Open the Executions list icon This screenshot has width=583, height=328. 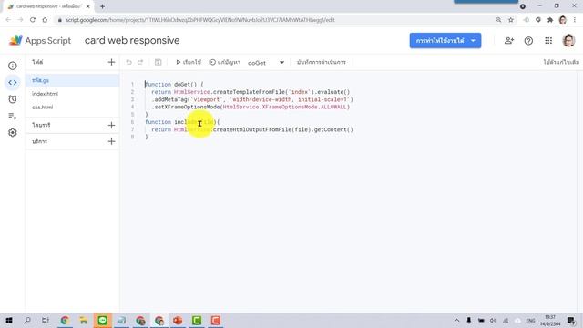pyautogui.click(x=13, y=116)
